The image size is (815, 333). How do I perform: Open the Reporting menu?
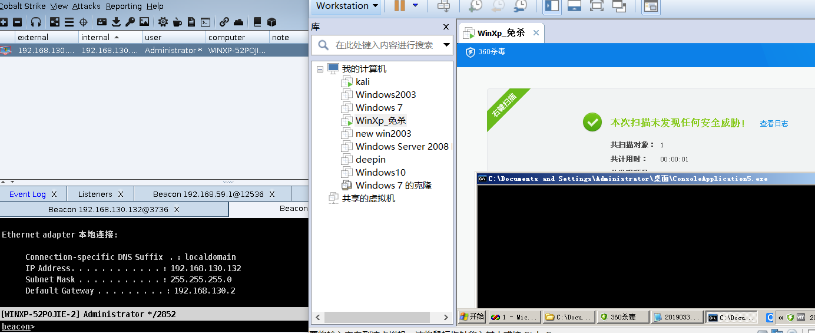[x=124, y=6]
